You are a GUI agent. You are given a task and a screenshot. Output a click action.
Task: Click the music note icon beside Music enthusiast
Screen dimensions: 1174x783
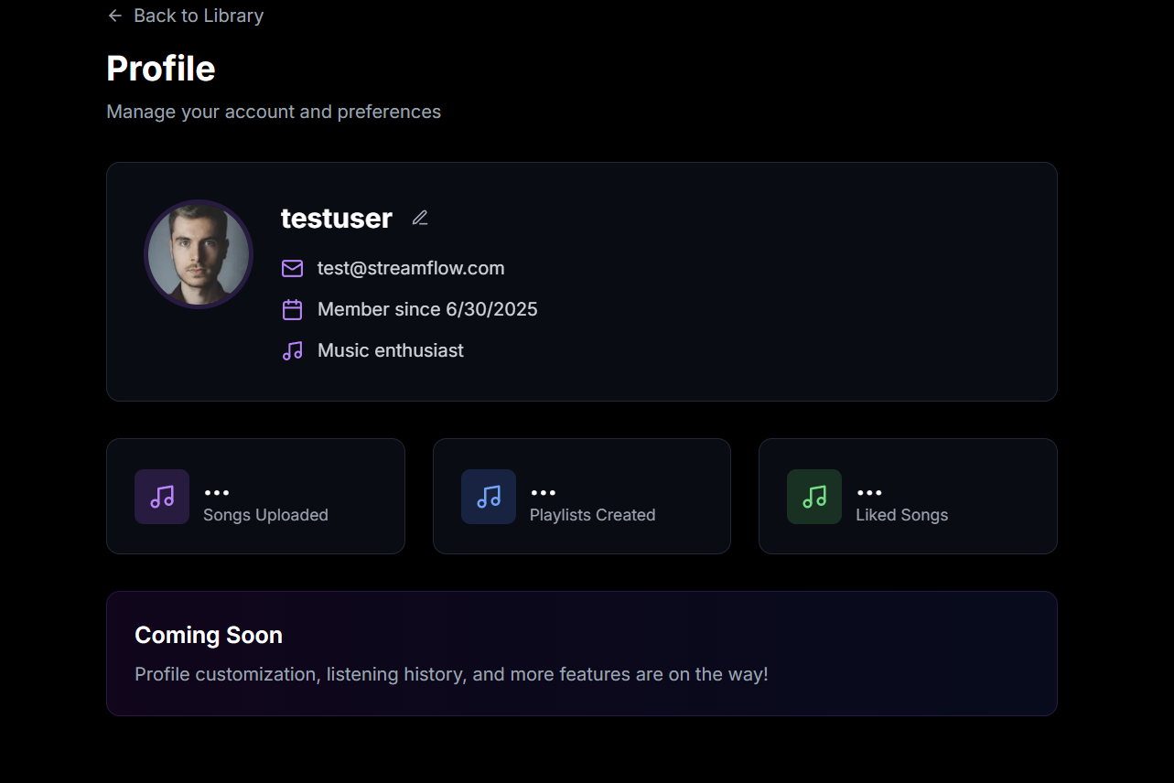[292, 350]
